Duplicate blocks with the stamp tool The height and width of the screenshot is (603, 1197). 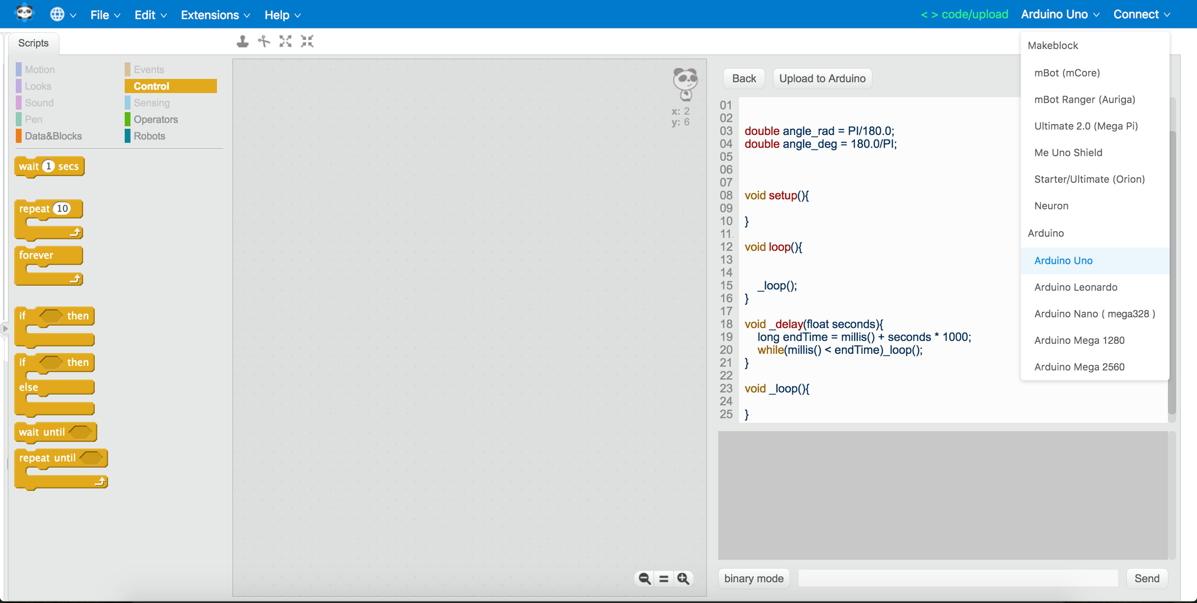242,41
